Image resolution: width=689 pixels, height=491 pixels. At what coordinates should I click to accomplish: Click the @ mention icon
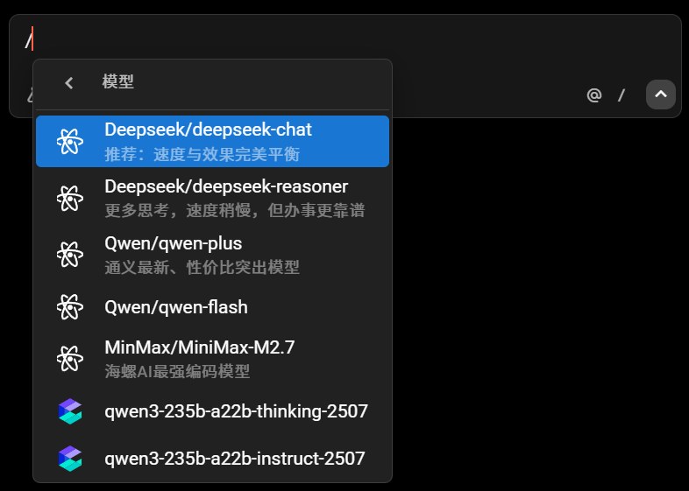pos(593,95)
